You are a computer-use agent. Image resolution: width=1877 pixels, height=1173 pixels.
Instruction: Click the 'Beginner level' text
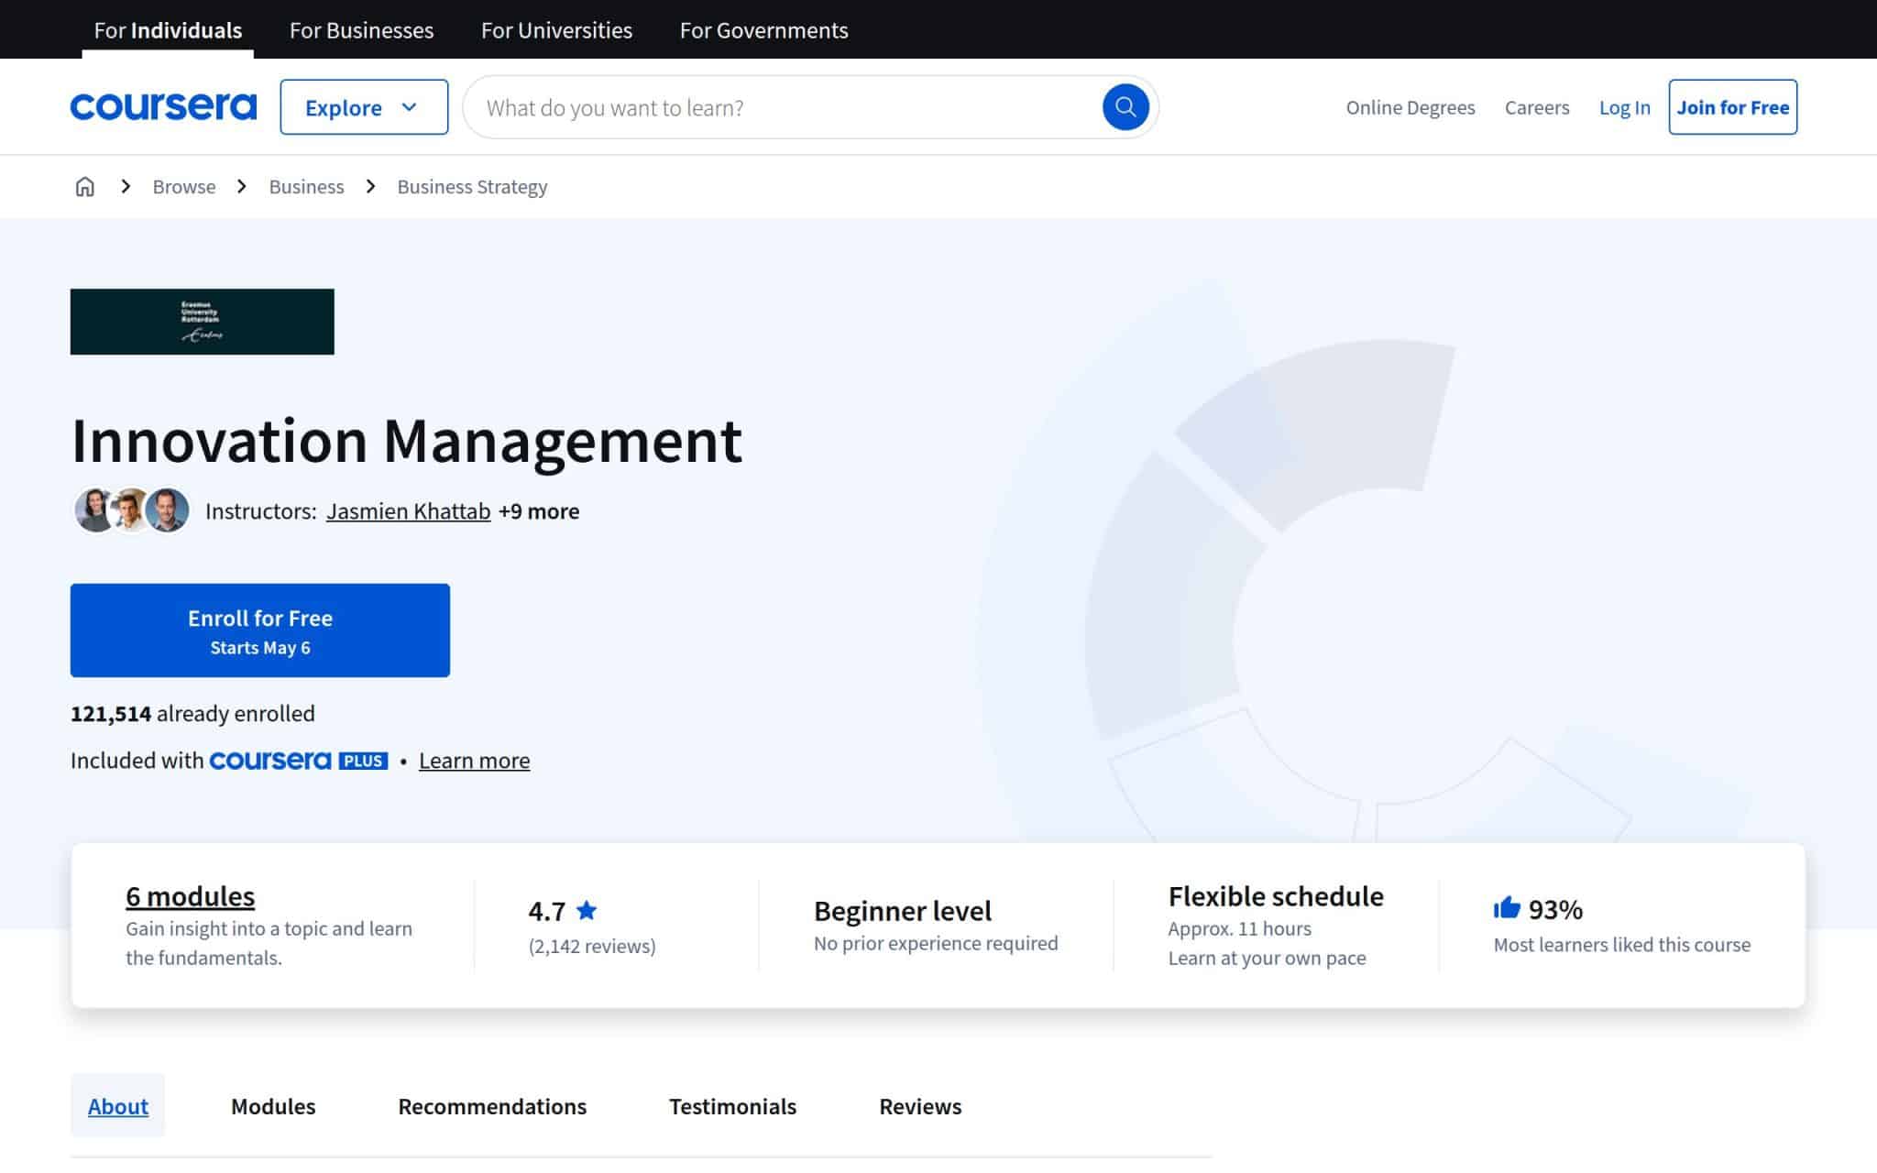coord(903,911)
